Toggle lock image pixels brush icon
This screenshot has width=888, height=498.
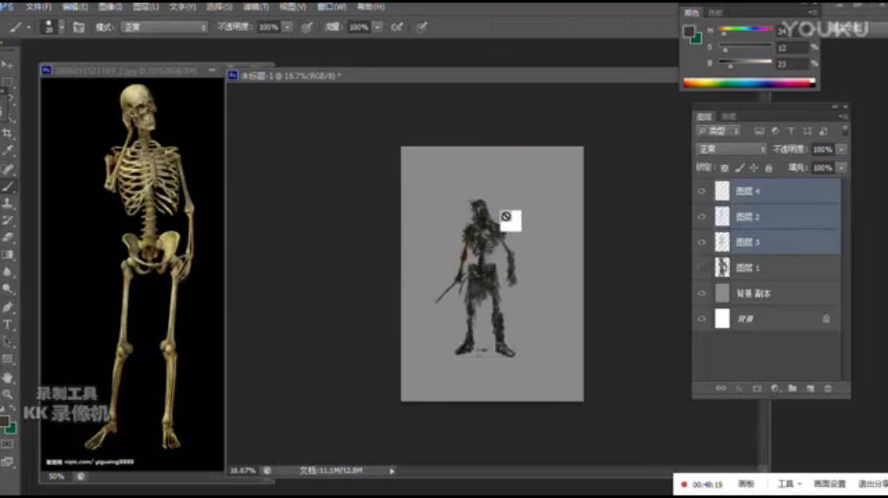click(740, 168)
